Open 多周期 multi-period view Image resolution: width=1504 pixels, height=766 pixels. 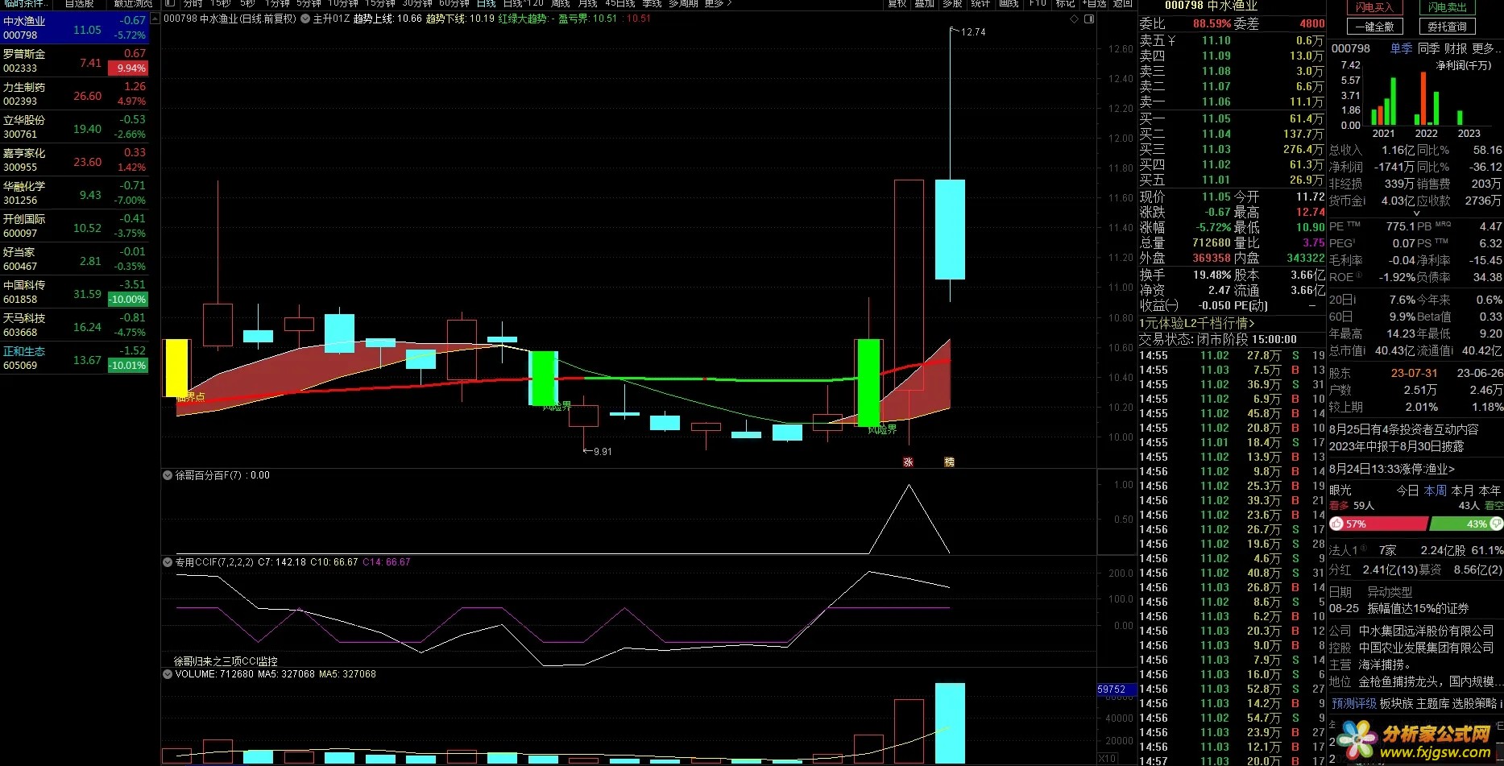pos(683,4)
